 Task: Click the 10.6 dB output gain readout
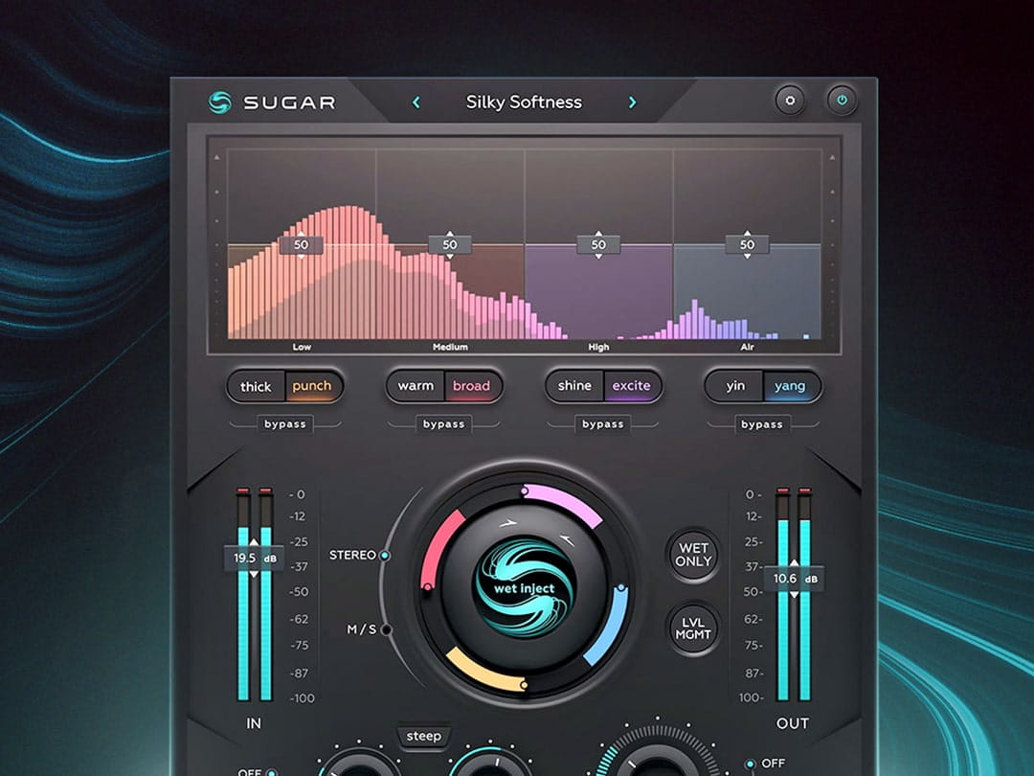796,579
